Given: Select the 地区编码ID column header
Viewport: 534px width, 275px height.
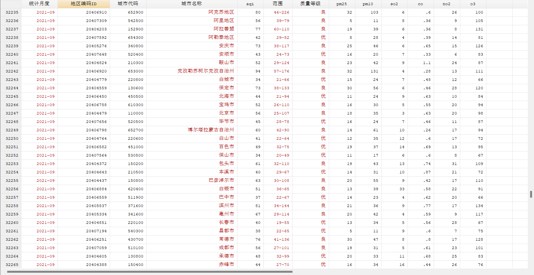Looking at the screenshot, I should point(83,4).
